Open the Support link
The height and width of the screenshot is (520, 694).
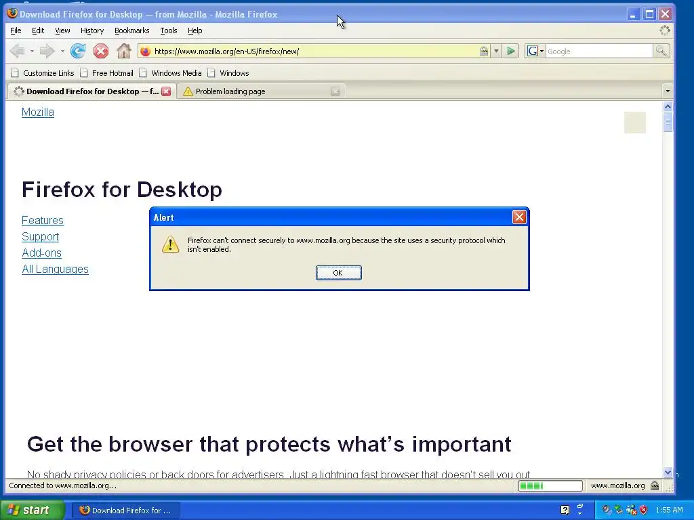click(40, 236)
